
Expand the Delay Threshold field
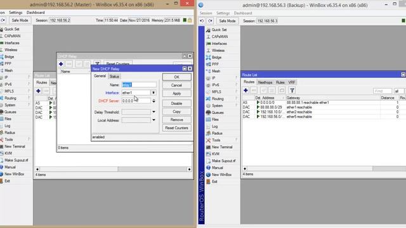[x=154, y=112]
